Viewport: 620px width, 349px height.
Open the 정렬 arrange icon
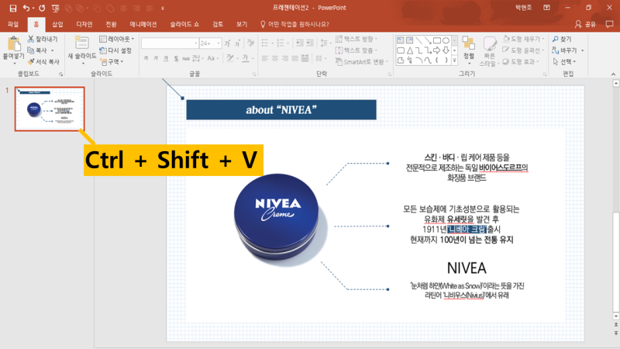(x=469, y=43)
